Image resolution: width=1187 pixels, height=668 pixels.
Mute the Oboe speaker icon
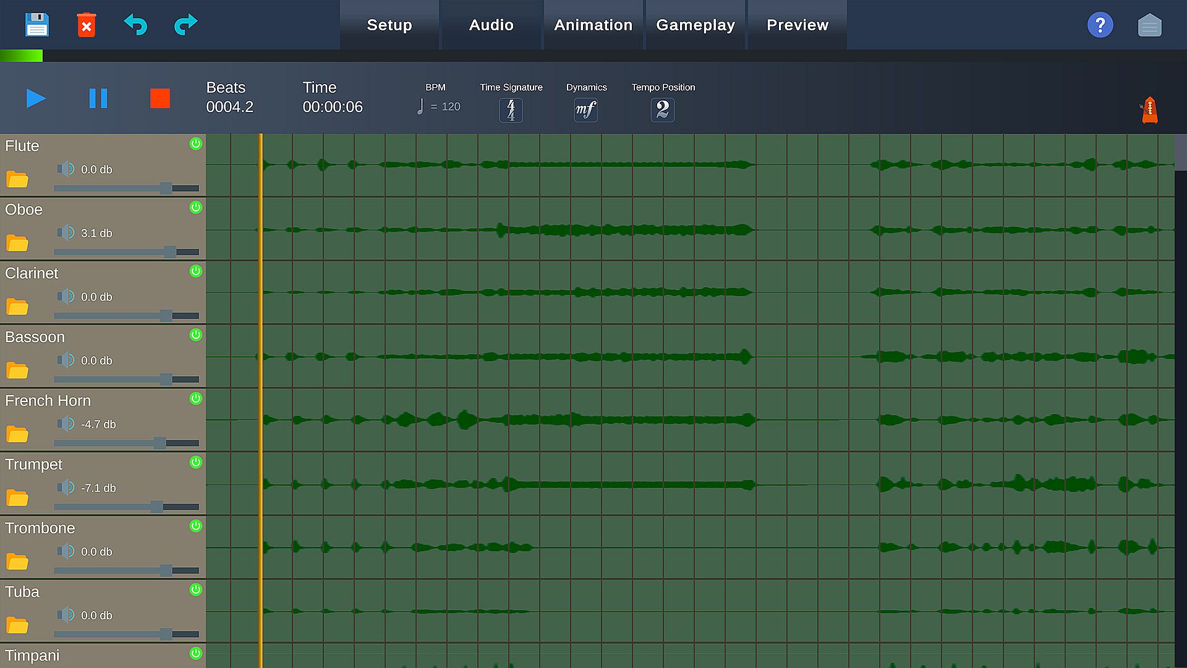pos(66,233)
